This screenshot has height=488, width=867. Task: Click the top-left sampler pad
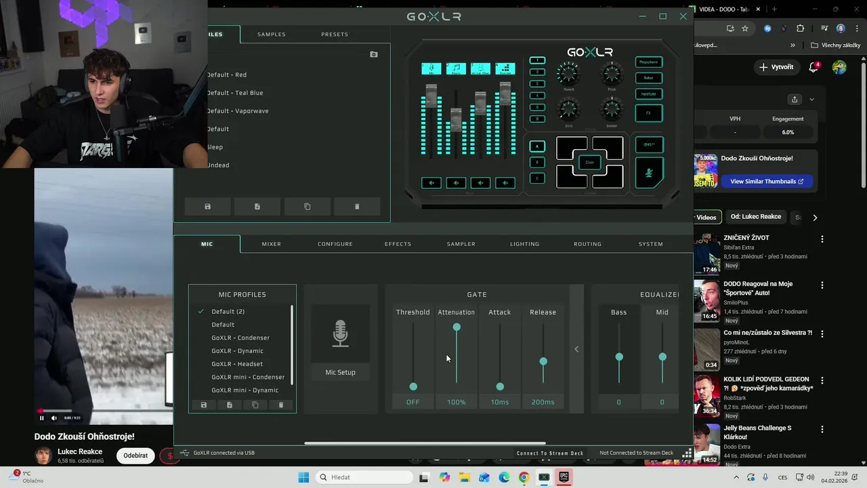pos(570,148)
